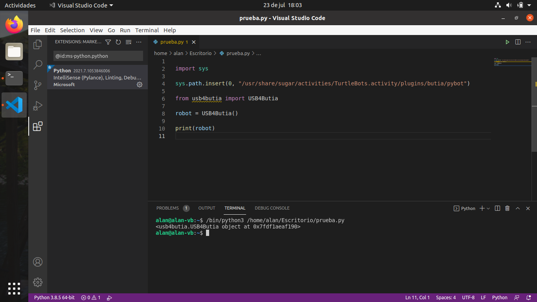Close the terminal panel

tap(528, 208)
